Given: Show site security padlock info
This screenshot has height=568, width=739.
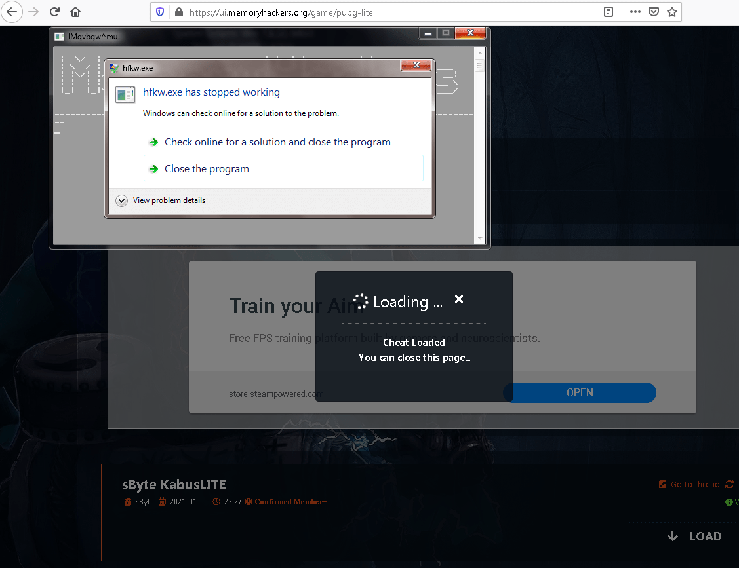Looking at the screenshot, I should [x=178, y=12].
